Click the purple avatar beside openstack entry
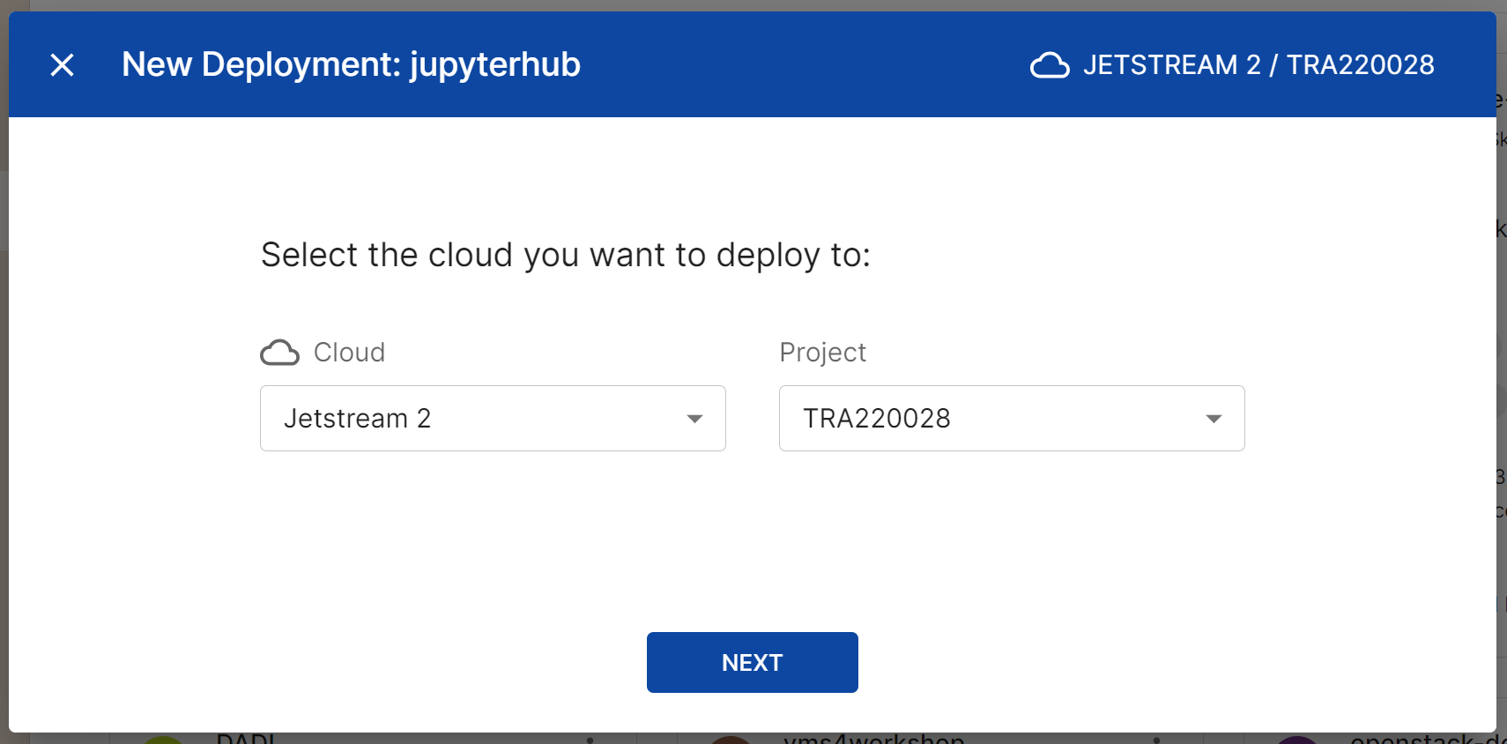Screen dimensions: 1507x744 1296,739
